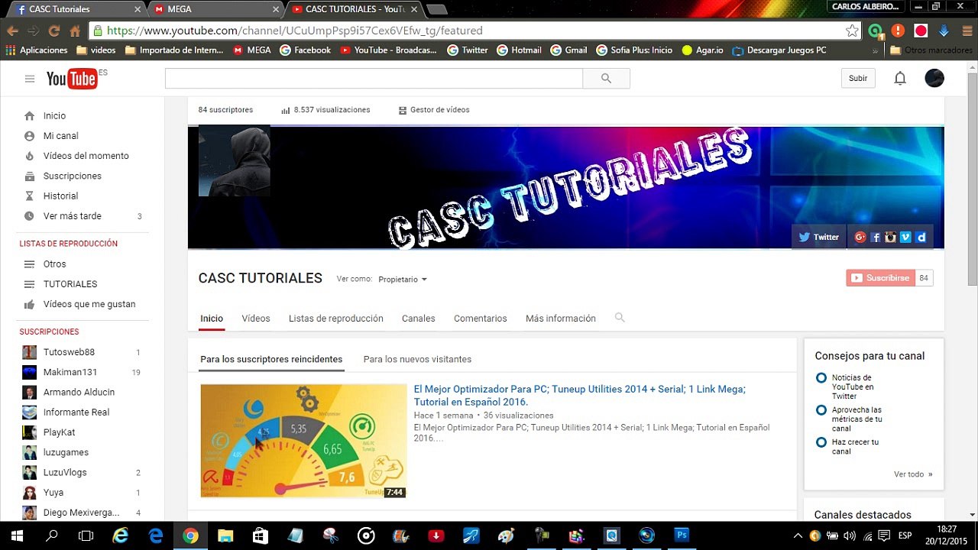Toggle the YouTube guide hamburger menu

point(30,79)
